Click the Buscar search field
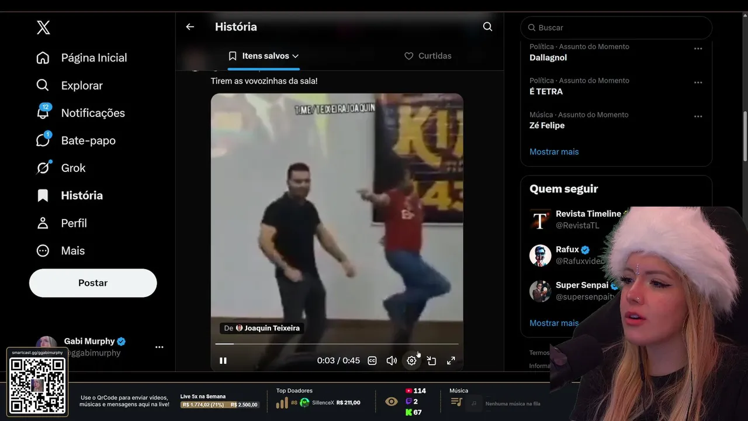The width and height of the screenshot is (748, 421). point(617,27)
